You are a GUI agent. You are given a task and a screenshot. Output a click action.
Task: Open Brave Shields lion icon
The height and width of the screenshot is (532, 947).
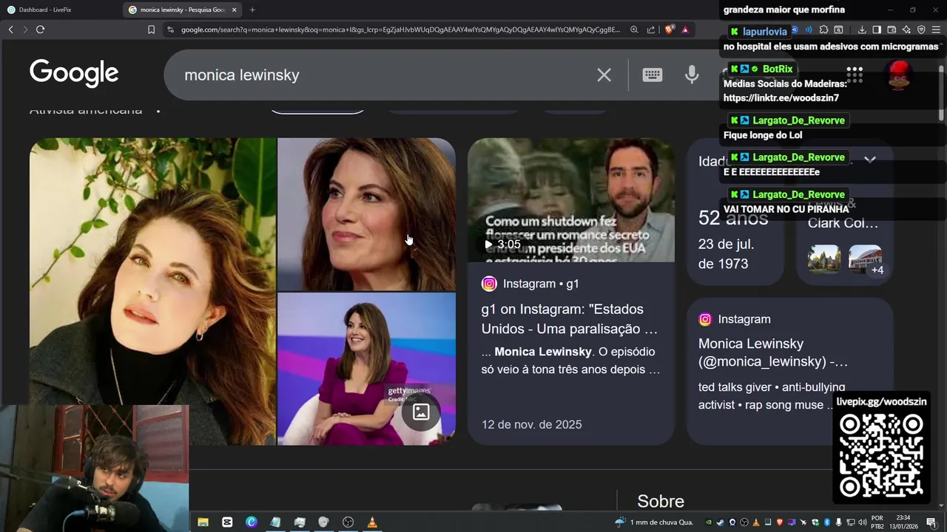(670, 30)
